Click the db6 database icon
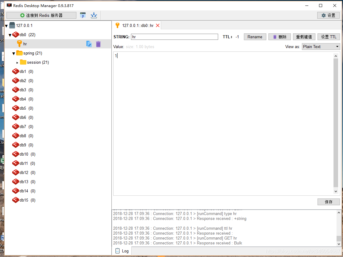Screen dimensions: 343x257 (x=16, y=117)
